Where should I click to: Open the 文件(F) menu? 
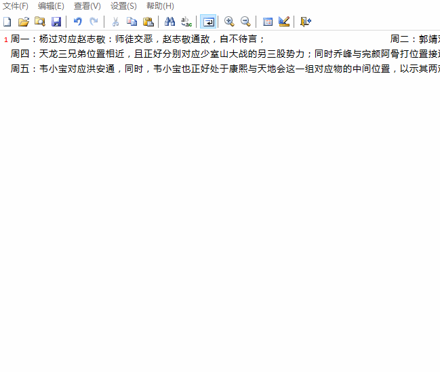tap(16, 6)
